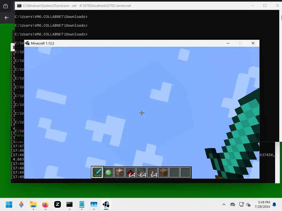Click the cmd.exe title bar icon
The image size is (282, 211).
(19, 6)
